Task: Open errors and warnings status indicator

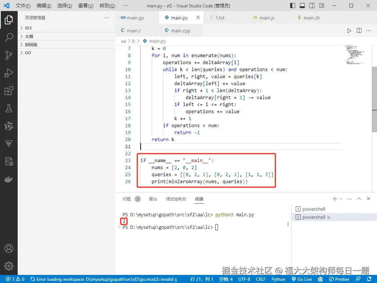Action: (15, 279)
